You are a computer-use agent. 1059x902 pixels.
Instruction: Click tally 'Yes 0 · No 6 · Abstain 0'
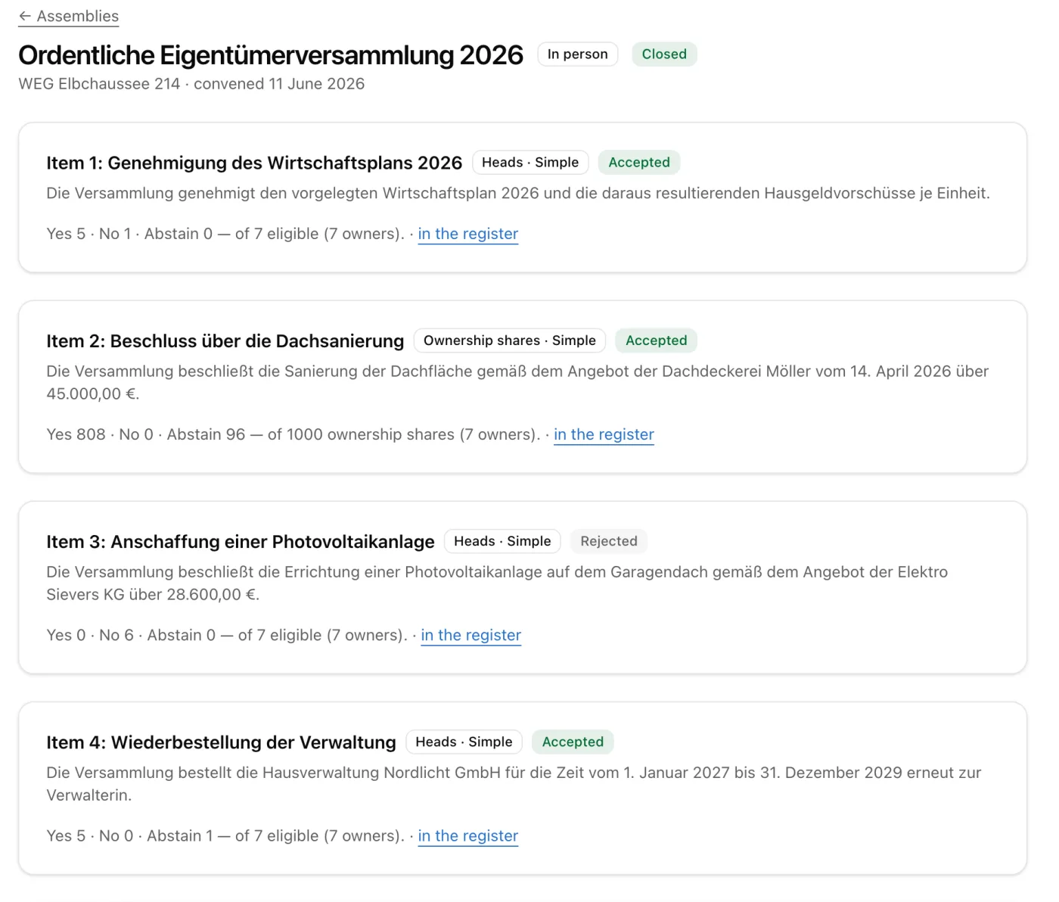(131, 635)
